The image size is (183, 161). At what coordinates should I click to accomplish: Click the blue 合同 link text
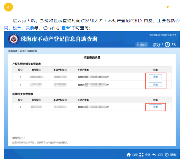tap(178, 21)
